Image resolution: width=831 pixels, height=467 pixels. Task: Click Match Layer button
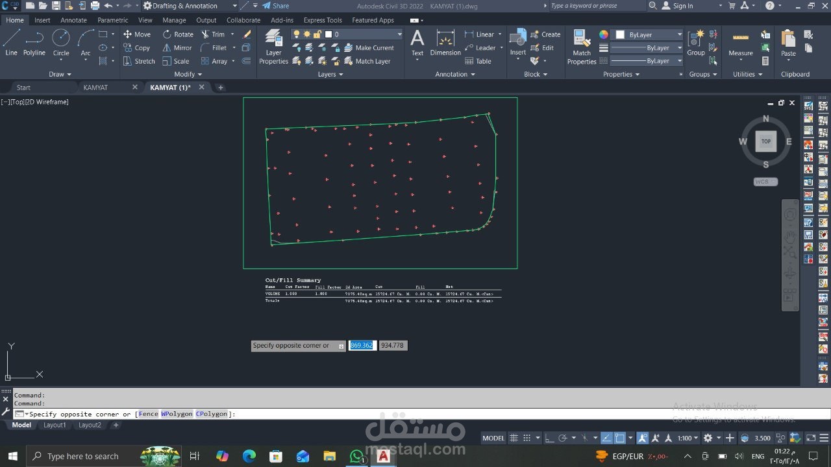point(367,61)
